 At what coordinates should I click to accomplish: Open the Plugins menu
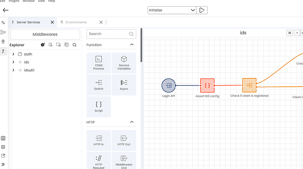tap(14, 1)
